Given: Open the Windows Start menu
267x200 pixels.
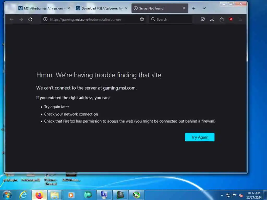Looking at the screenshot, I should [x=7, y=195].
